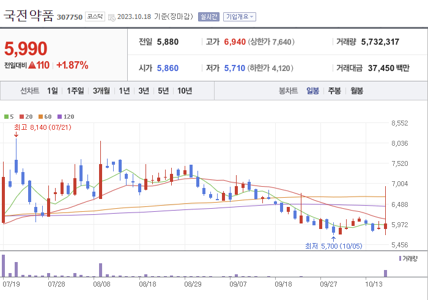Click the stock code 307750
Screen dimensions: 428x300
coord(70,17)
